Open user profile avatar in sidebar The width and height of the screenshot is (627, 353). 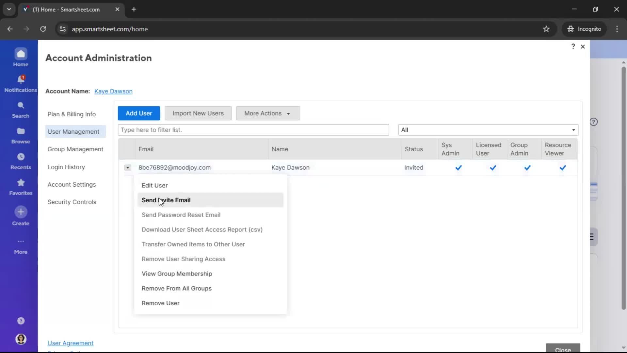(21, 339)
